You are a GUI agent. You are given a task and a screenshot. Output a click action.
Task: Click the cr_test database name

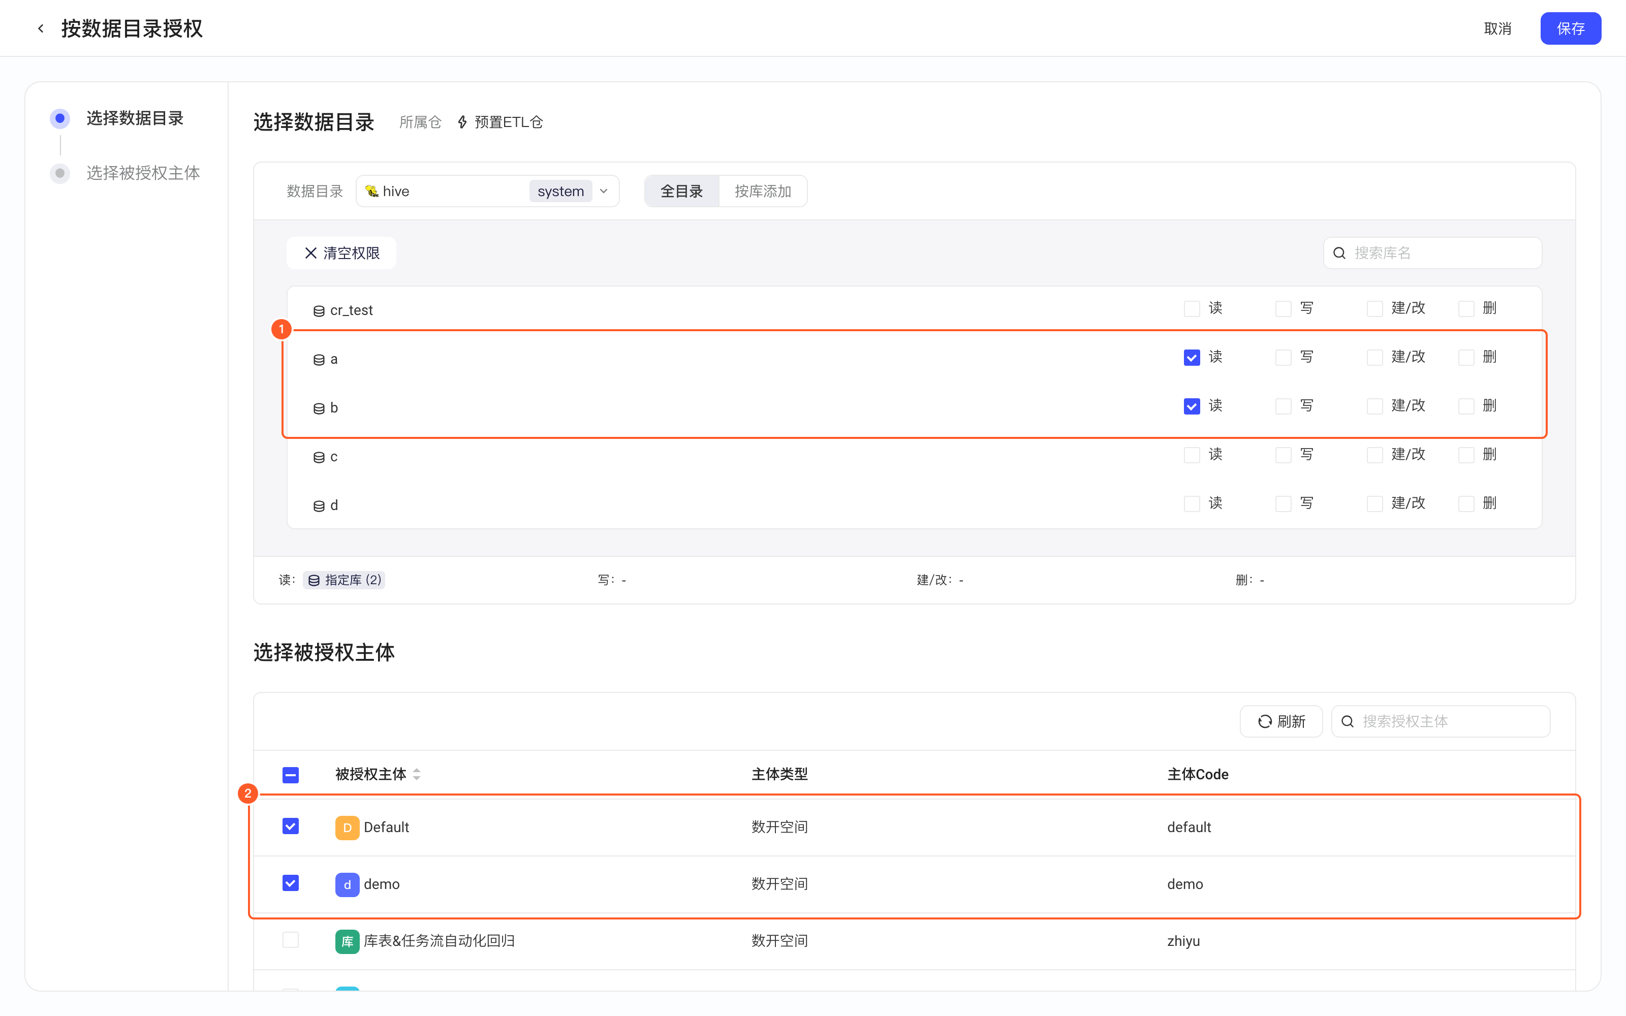click(352, 310)
